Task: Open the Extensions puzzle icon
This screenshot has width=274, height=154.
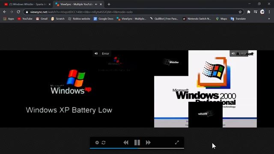Action: pos(248,12)
